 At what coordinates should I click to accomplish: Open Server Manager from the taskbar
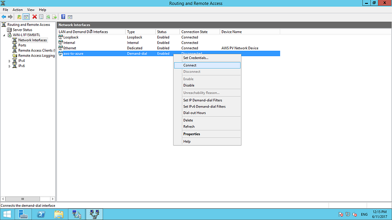(x=23, y=214)
